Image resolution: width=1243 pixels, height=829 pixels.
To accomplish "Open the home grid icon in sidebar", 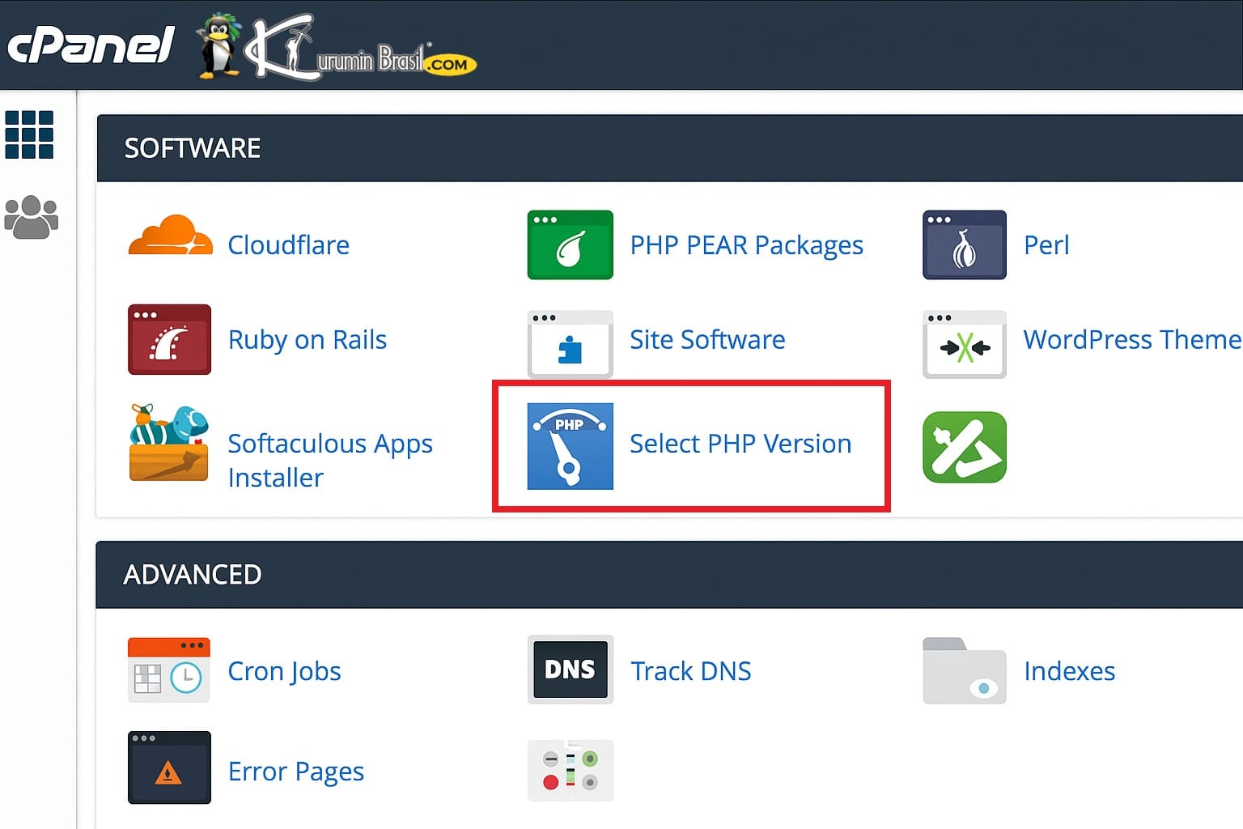I will [x=29, y=134].
